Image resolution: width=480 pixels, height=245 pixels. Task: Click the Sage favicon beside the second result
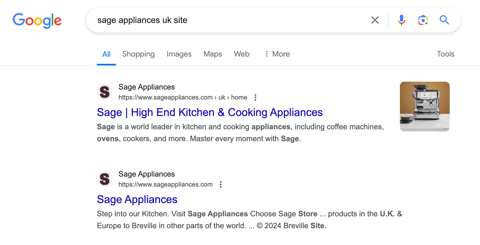coord(104,179)
